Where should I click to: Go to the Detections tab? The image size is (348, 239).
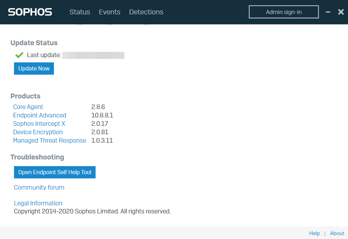coord(146,12)
